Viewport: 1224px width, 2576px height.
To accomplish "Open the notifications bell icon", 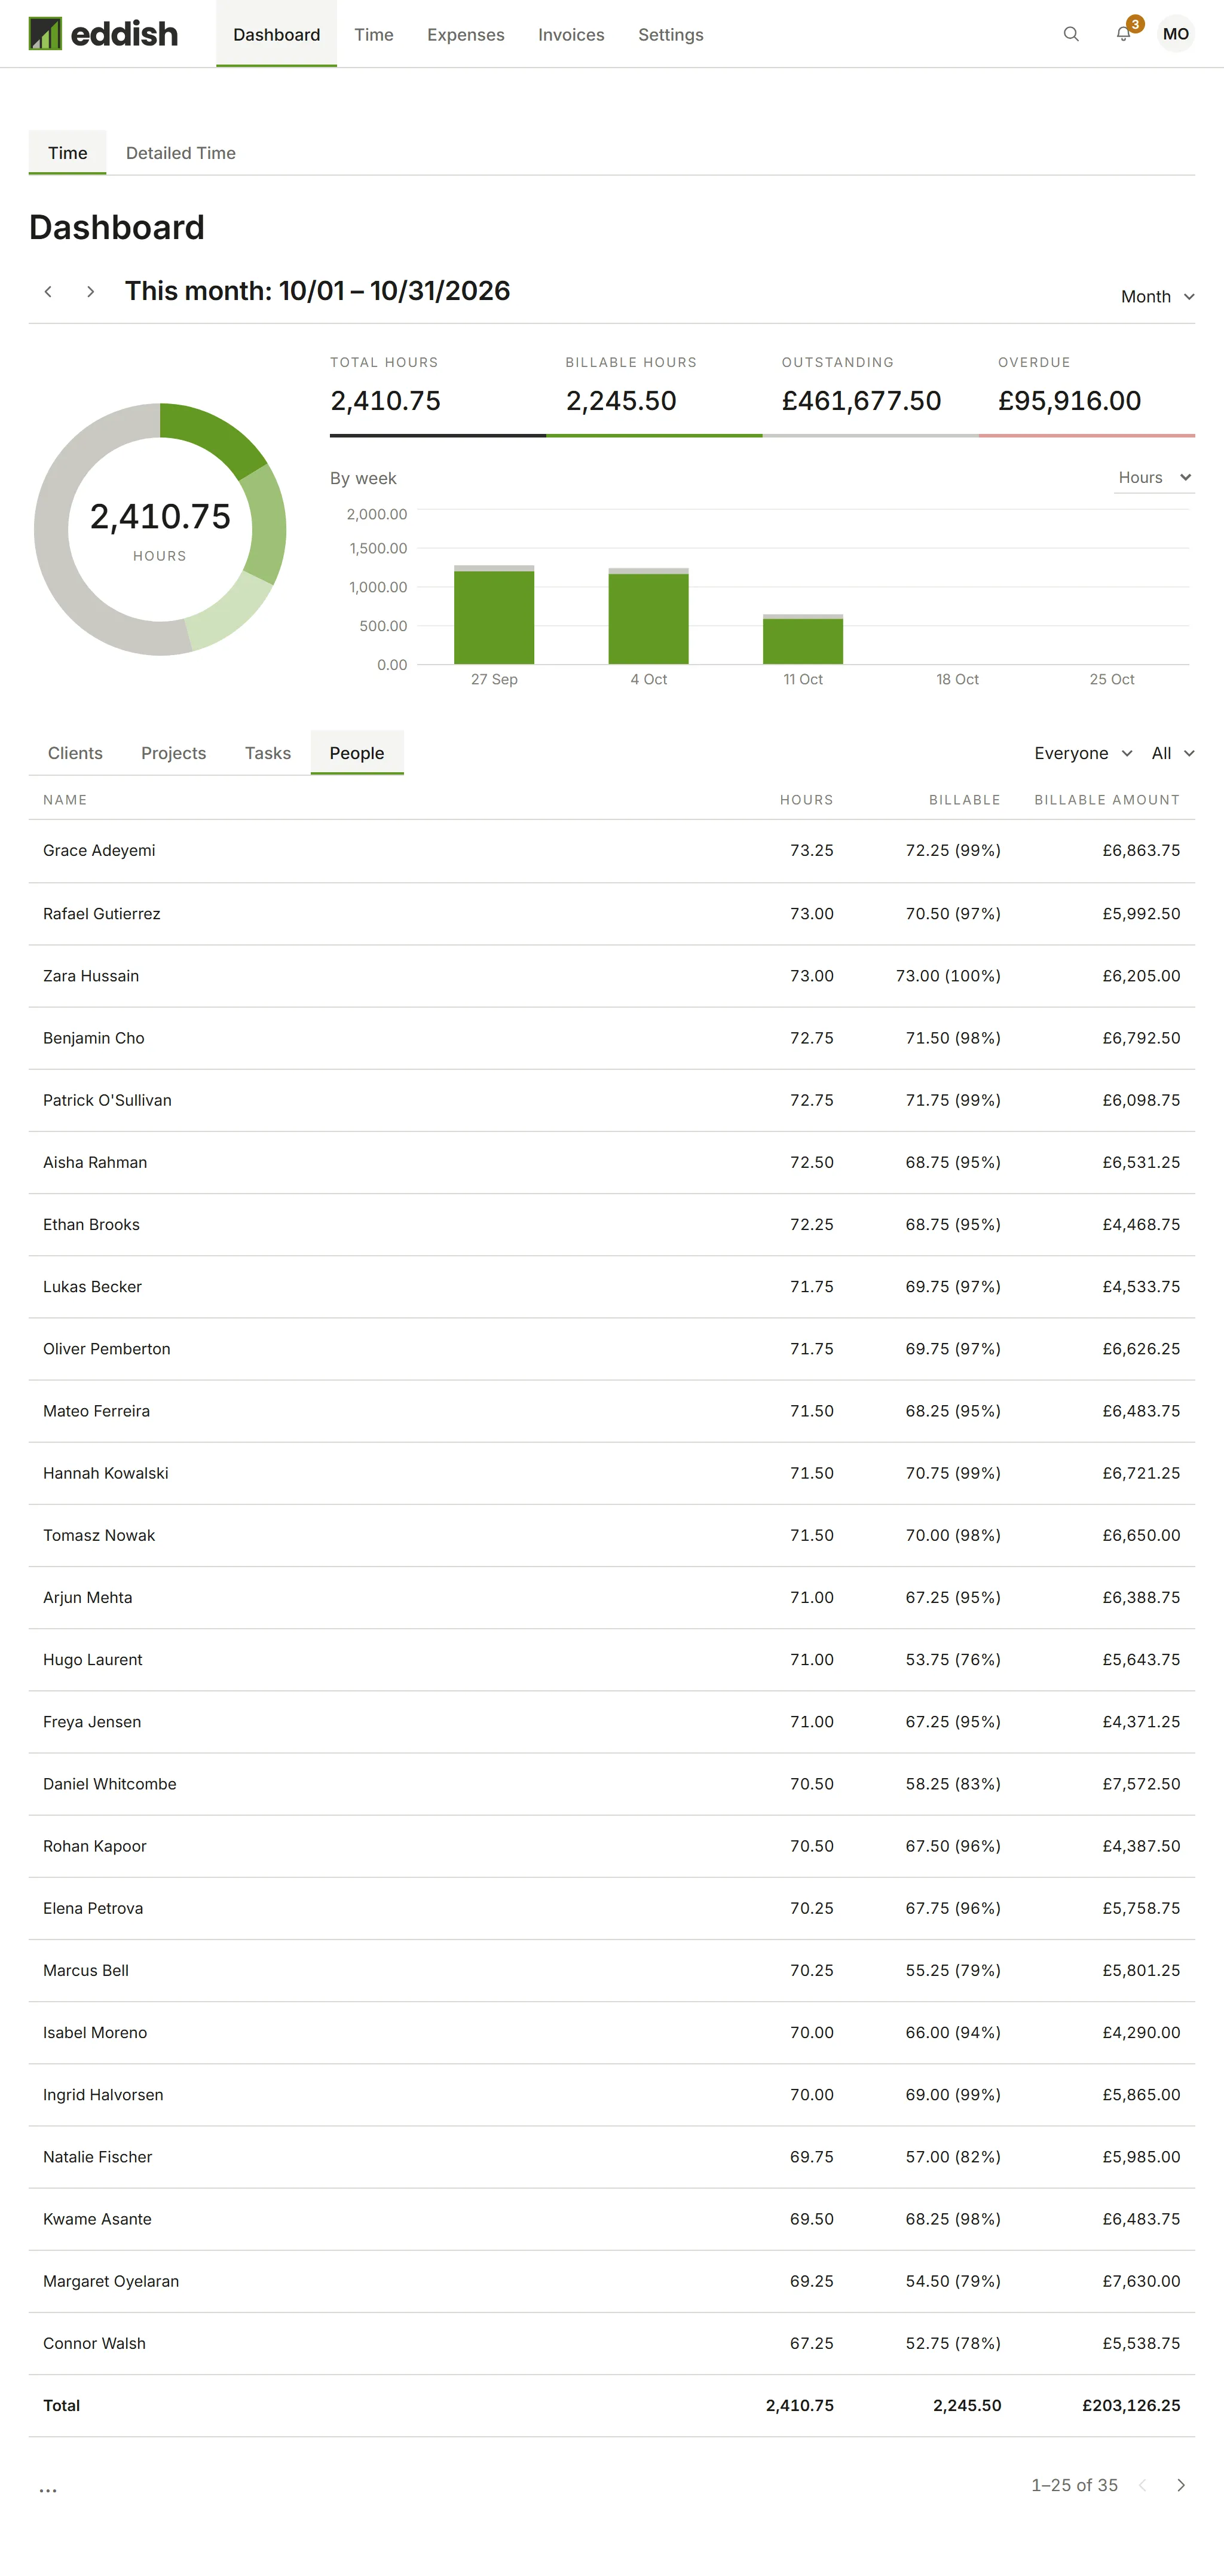I will [x=1124, y=34].
